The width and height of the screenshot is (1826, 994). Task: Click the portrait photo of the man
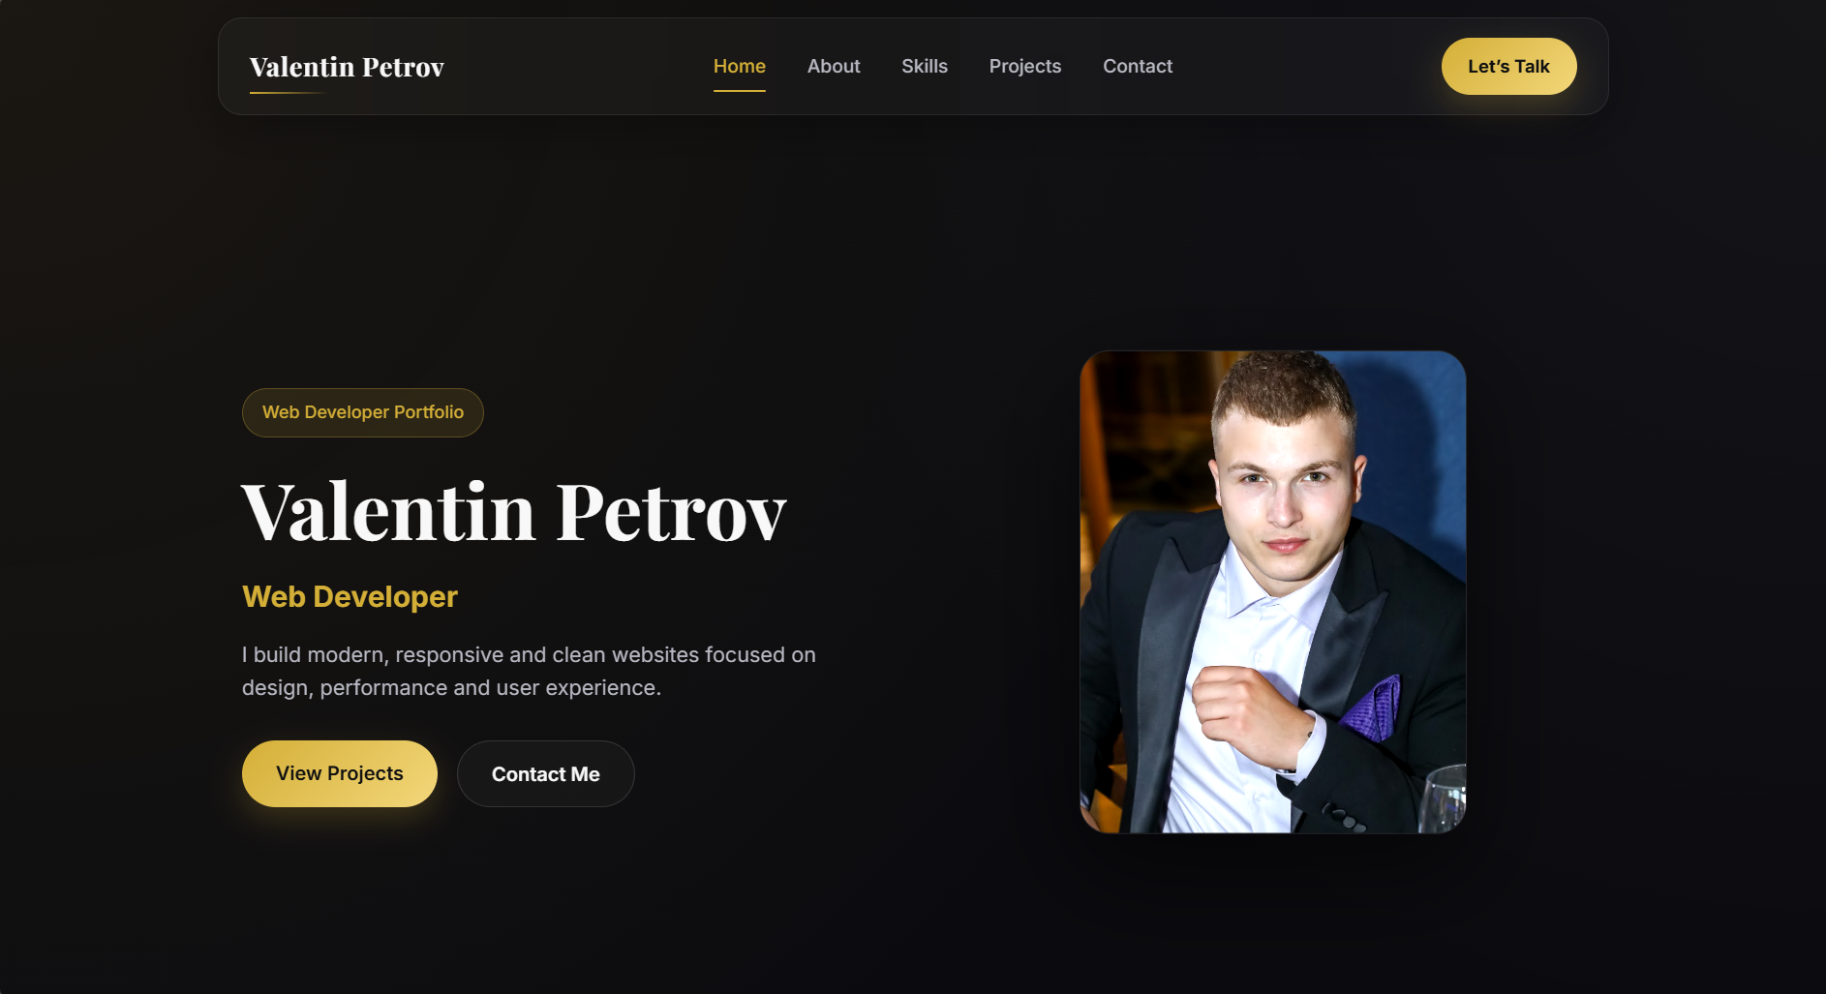pos(1273,591)
